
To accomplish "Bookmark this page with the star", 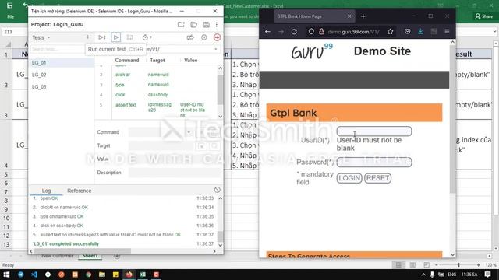I will click(390, 31).
